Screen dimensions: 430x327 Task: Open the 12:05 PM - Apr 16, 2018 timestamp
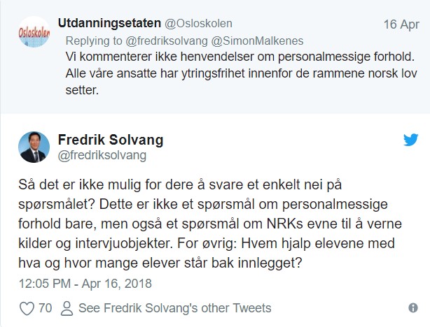(84, 284)
